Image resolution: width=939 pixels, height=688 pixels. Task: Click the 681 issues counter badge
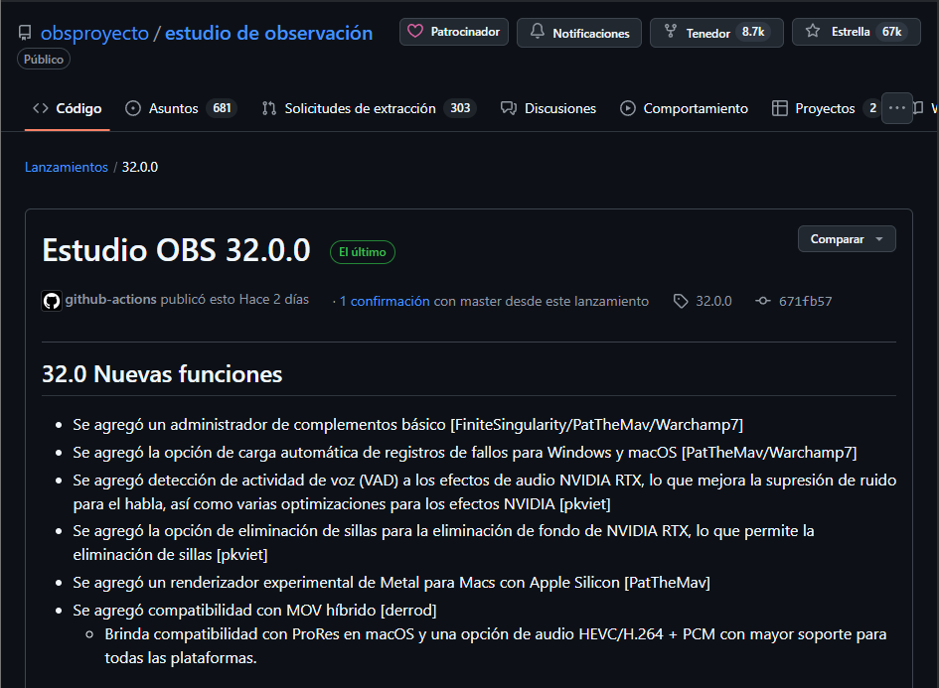click(222, 108)
